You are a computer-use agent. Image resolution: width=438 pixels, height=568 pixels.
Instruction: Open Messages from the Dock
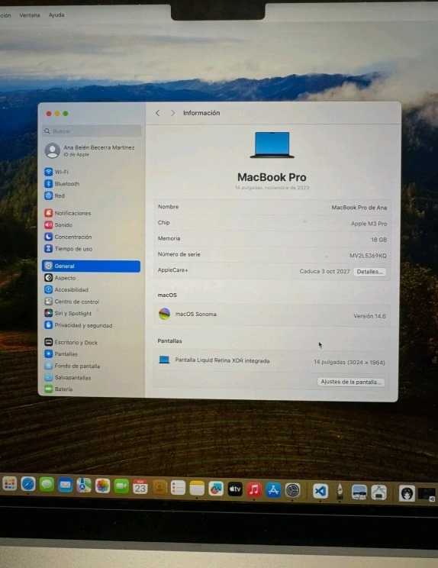pos(47,484)
